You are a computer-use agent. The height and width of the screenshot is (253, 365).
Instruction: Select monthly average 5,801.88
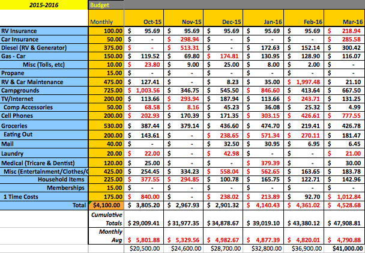tap(144, 236)
